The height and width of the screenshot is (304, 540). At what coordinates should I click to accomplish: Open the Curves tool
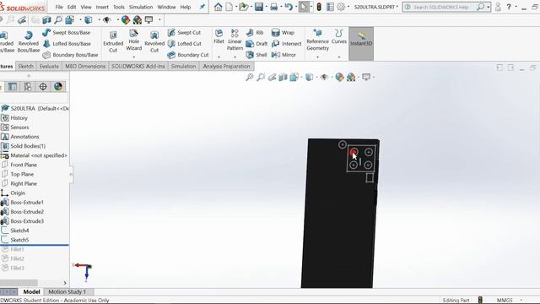click(339, 36)
